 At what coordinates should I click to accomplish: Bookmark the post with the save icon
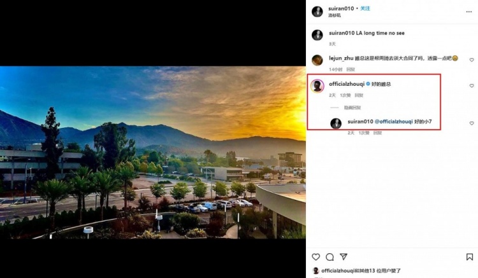coord(470,257)
